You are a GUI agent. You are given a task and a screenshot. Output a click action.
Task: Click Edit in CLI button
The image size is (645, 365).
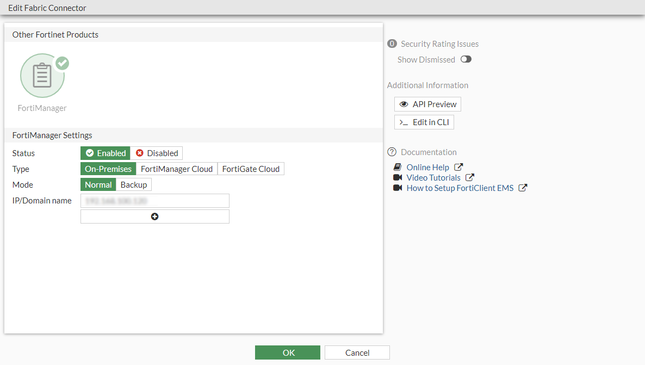pos(424,122)
